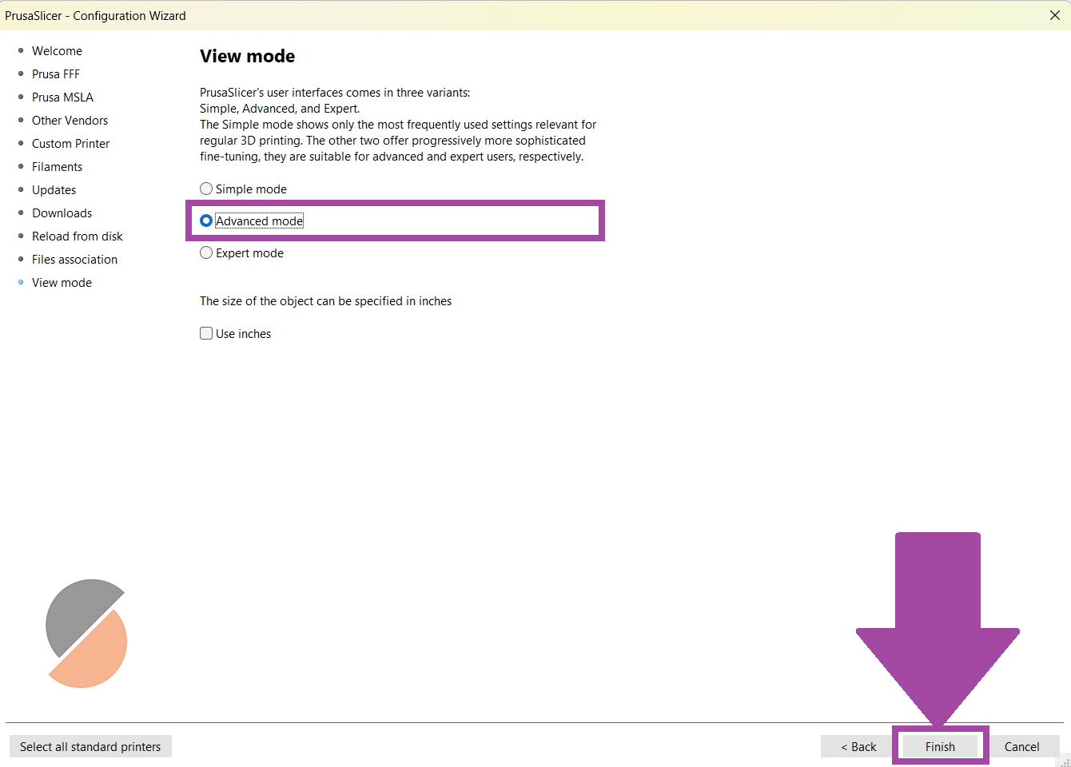Cancel the configuration wizard
This screenshot has width=1071, height=767.
point(1021,746)
